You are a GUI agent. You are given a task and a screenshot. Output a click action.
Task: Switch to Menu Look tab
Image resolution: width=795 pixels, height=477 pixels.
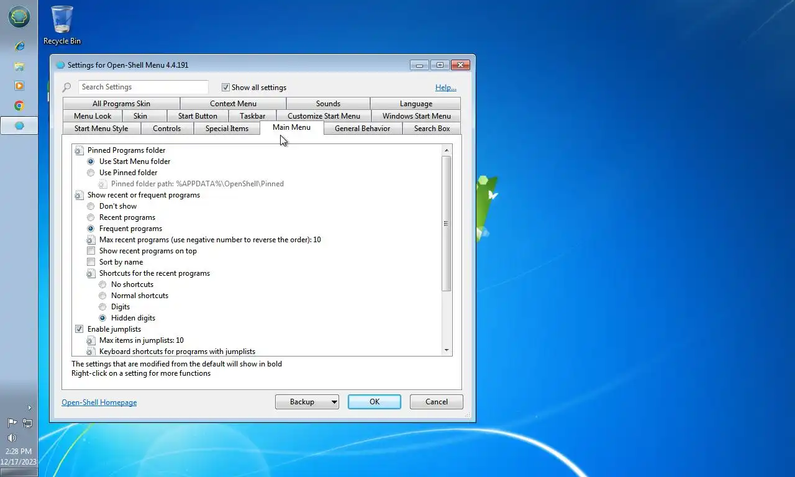click(93, 116)
